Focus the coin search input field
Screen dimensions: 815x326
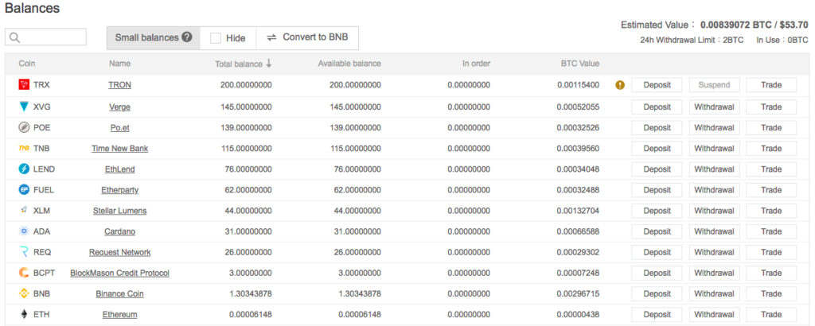tap(45, 37)
